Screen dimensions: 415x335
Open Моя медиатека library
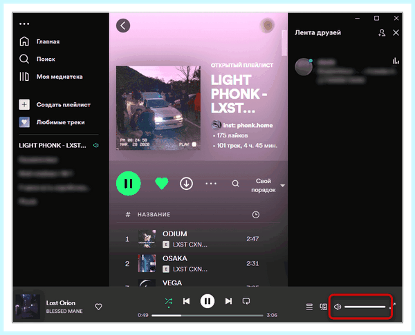coord(51,77)
